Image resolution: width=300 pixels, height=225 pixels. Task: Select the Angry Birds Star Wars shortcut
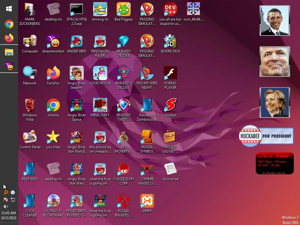pyautogui.click(x=76, y=173)
